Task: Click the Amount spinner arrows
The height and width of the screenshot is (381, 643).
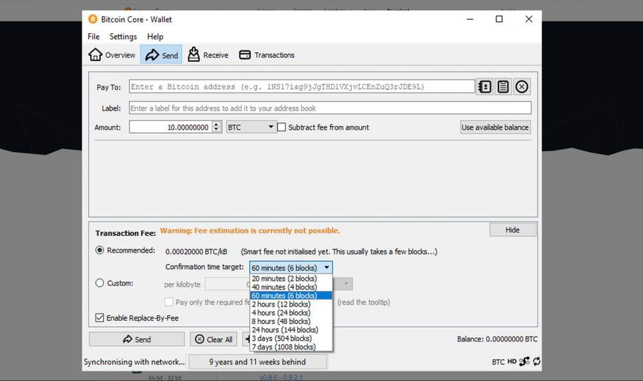Action: (217, 127)
